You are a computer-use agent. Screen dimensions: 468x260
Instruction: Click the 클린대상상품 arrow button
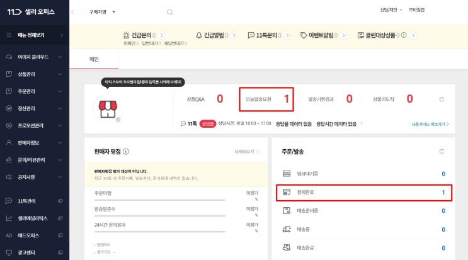tap(413, 35)
